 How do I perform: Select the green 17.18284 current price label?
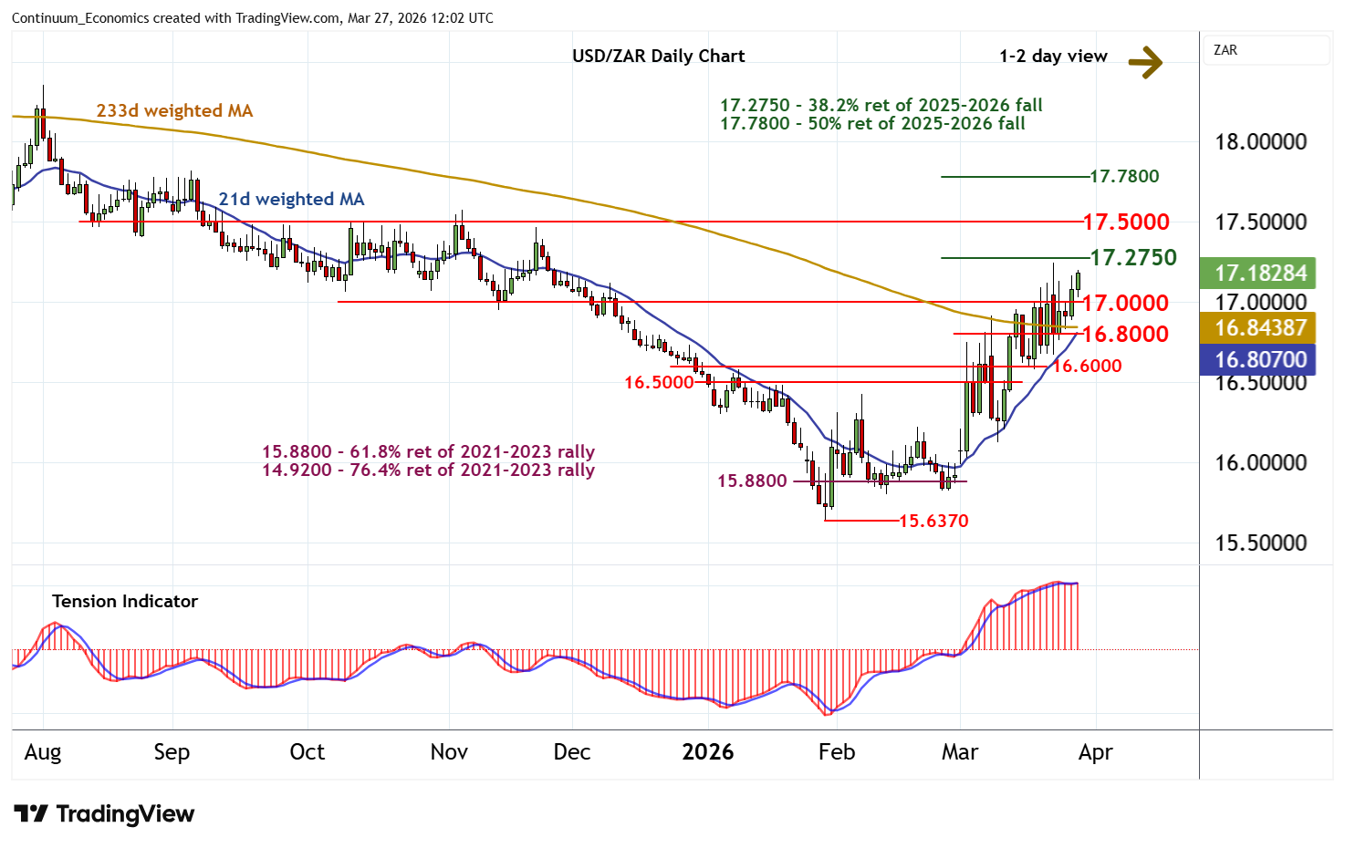click(x=1260, y=273)
